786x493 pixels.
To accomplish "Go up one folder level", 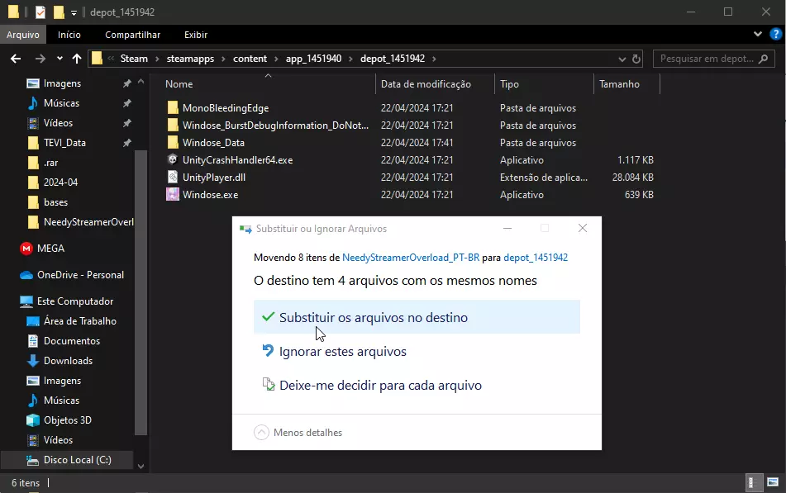I will pos(77,59).
